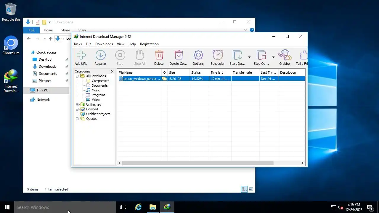Select the Programs category
The height and width of the screenshot is (213, 379).
click(x=98, y=95)
